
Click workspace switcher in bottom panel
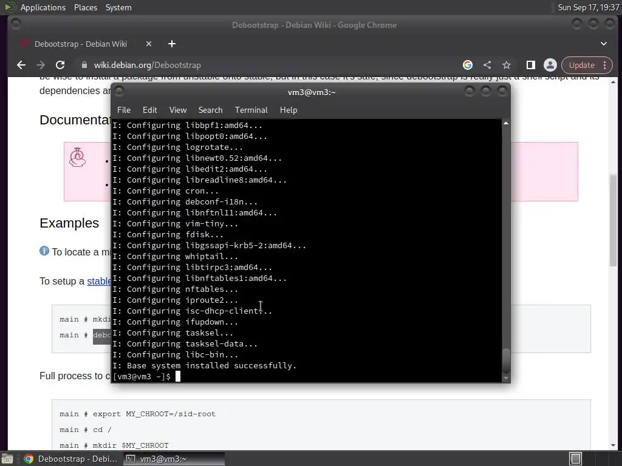coord(575,459)
